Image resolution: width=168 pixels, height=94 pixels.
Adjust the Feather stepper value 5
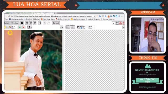[x=67, y=27]
